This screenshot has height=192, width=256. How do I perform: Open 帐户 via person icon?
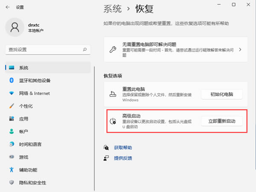tap(12, 131)
